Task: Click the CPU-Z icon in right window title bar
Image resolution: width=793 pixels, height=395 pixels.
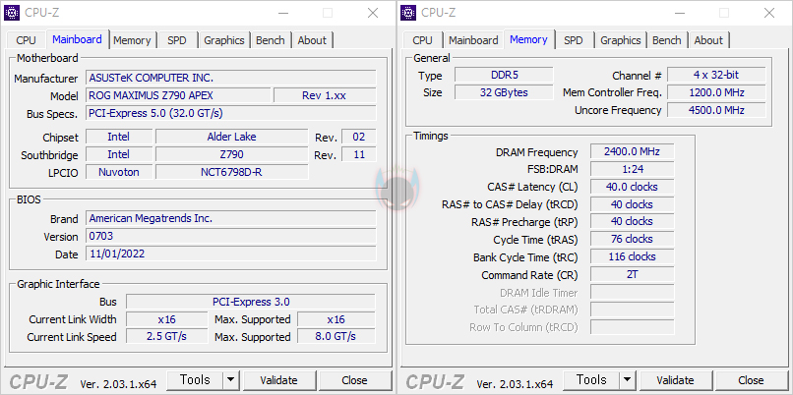Action: click(409, 13)
